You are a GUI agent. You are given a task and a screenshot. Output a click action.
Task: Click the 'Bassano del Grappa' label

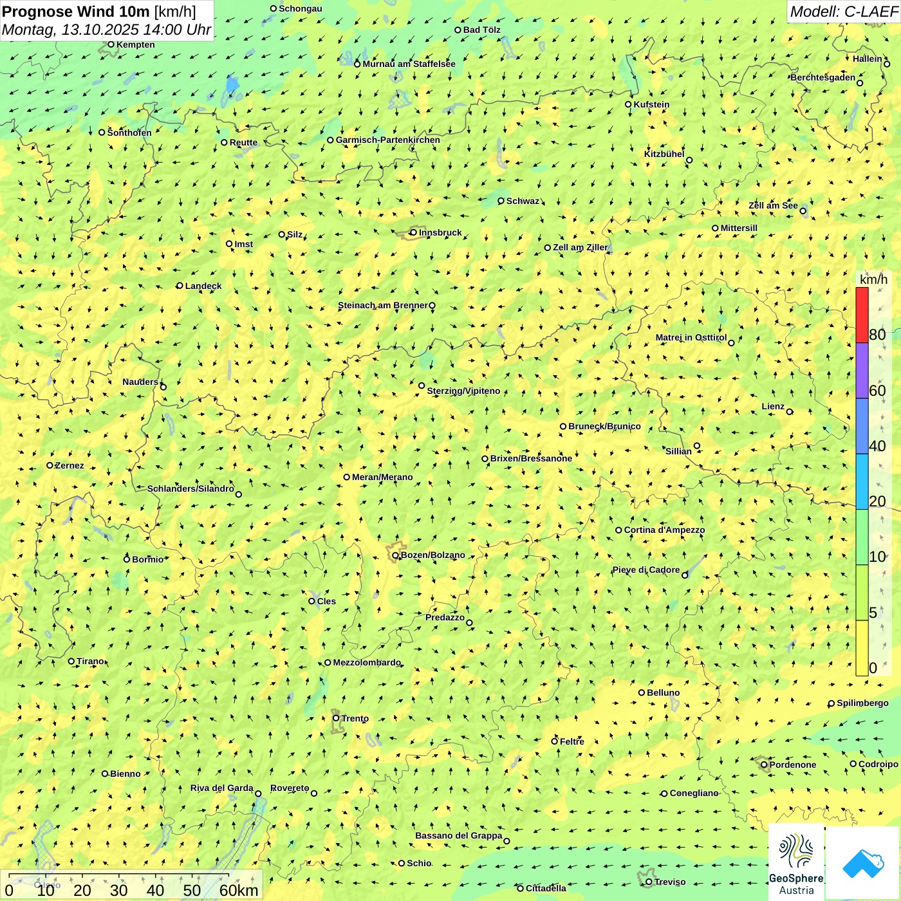[x=458, y=835]
